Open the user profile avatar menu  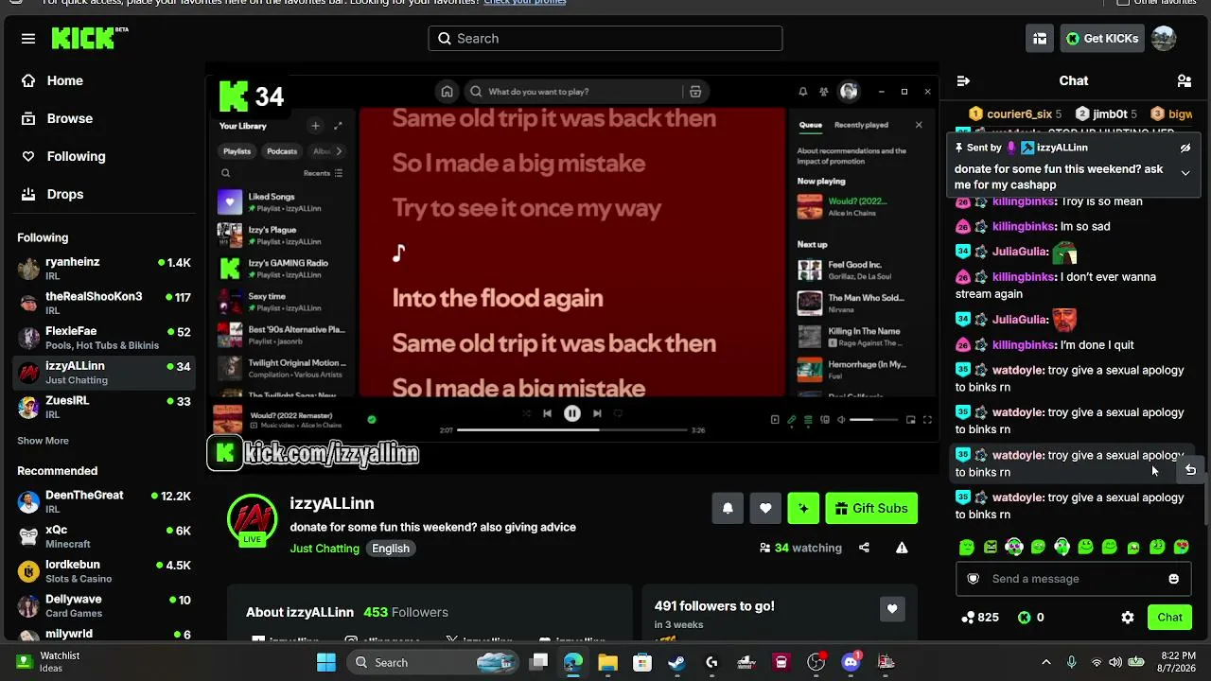coord(1164,39)
